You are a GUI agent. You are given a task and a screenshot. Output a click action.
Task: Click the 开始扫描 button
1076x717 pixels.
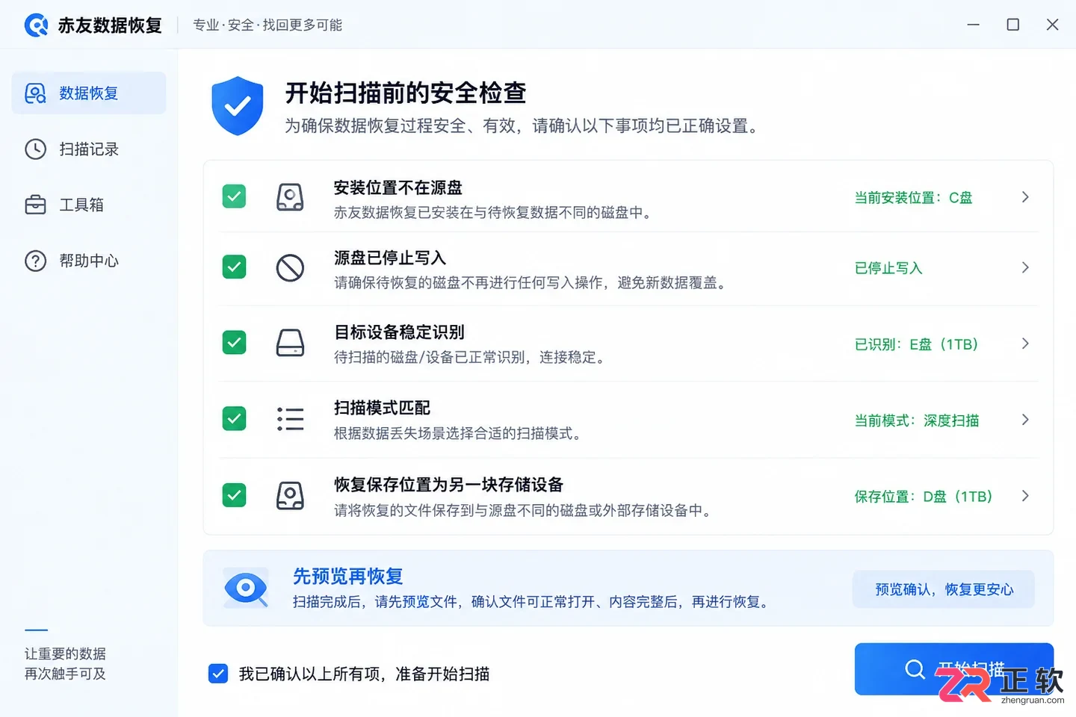[x=954, y=669]
